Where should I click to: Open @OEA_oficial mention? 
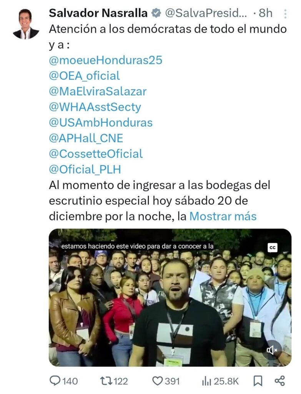84,76
